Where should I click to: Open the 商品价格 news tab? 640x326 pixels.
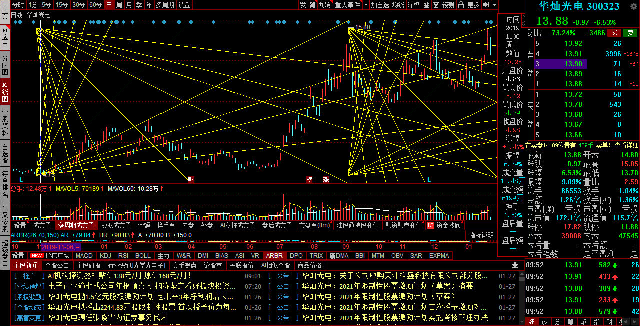pos(309,265)
